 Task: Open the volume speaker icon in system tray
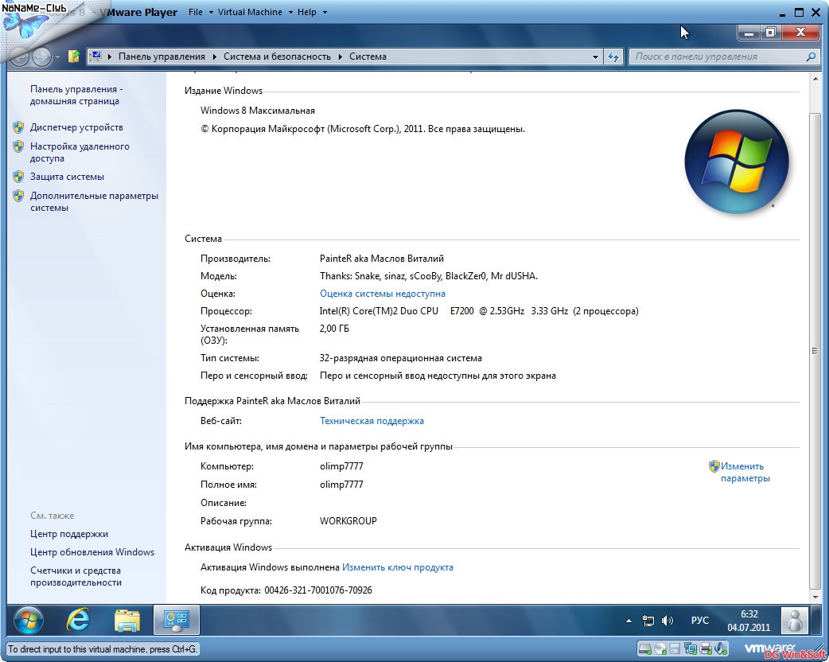pyautogui.click(x=667, y=621)
